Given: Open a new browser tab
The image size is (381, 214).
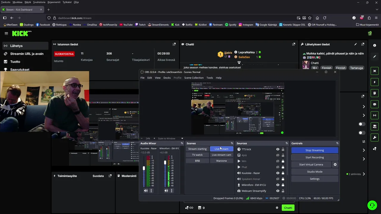Looking at the screenshot, I should [49, 10].
